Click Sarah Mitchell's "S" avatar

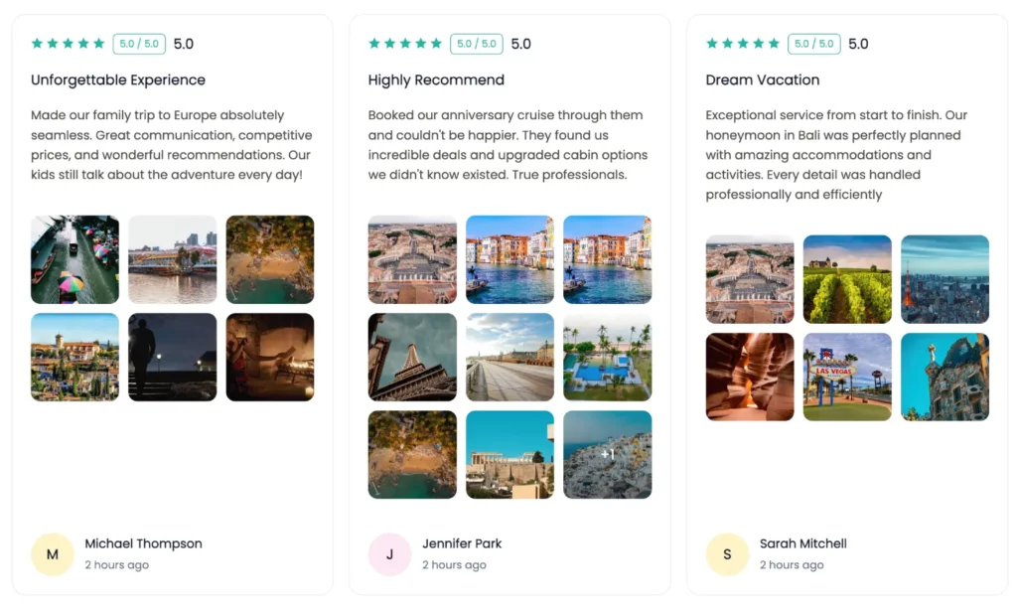727,554
